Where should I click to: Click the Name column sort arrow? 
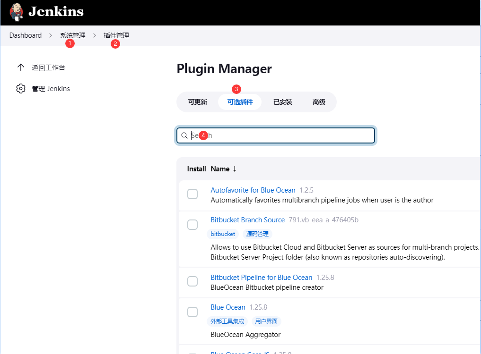[x=235, y=169]
